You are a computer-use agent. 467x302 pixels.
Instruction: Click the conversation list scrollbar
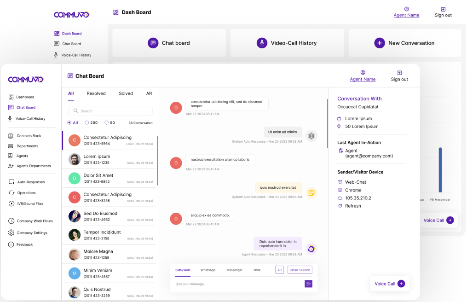(x=157, y=160)
